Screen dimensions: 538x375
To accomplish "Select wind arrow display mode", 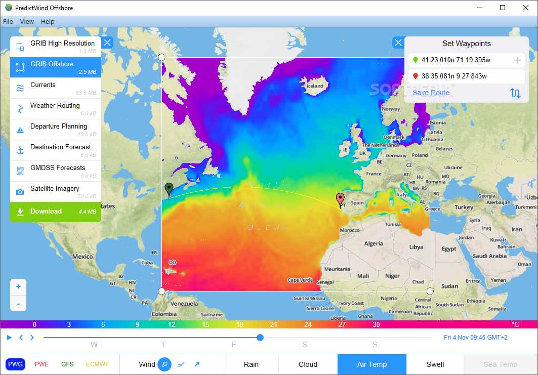I will coord(197,364).
